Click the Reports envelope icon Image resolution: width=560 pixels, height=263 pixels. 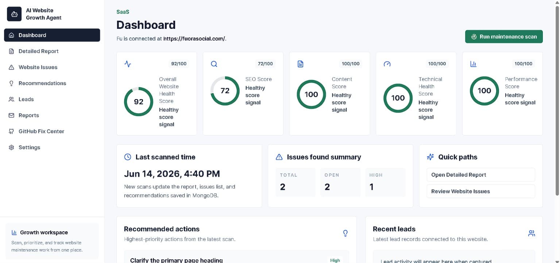pos(11,115)
